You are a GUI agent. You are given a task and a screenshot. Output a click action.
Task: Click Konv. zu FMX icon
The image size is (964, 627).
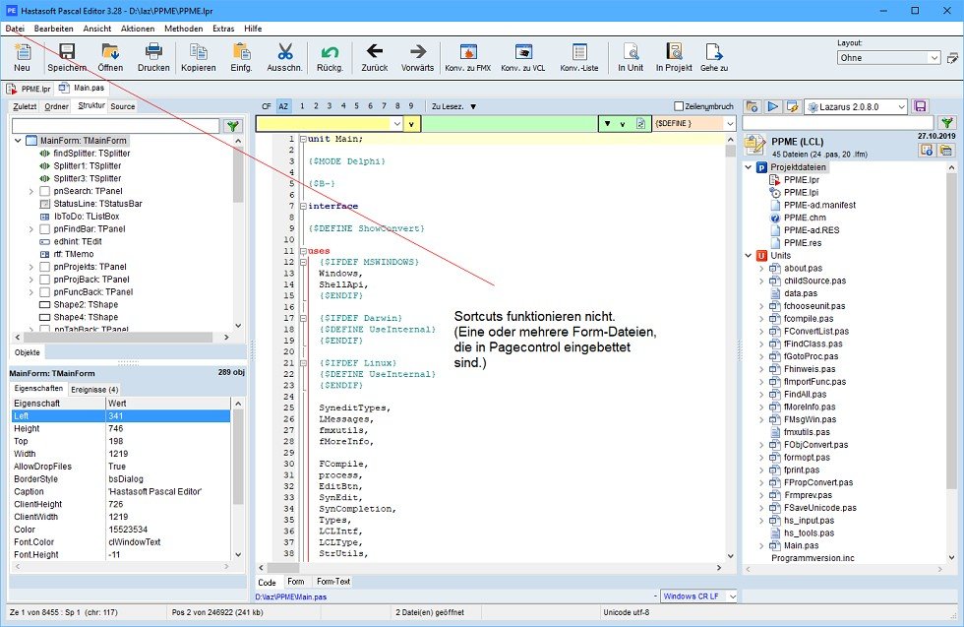click(x=468, y=52)
